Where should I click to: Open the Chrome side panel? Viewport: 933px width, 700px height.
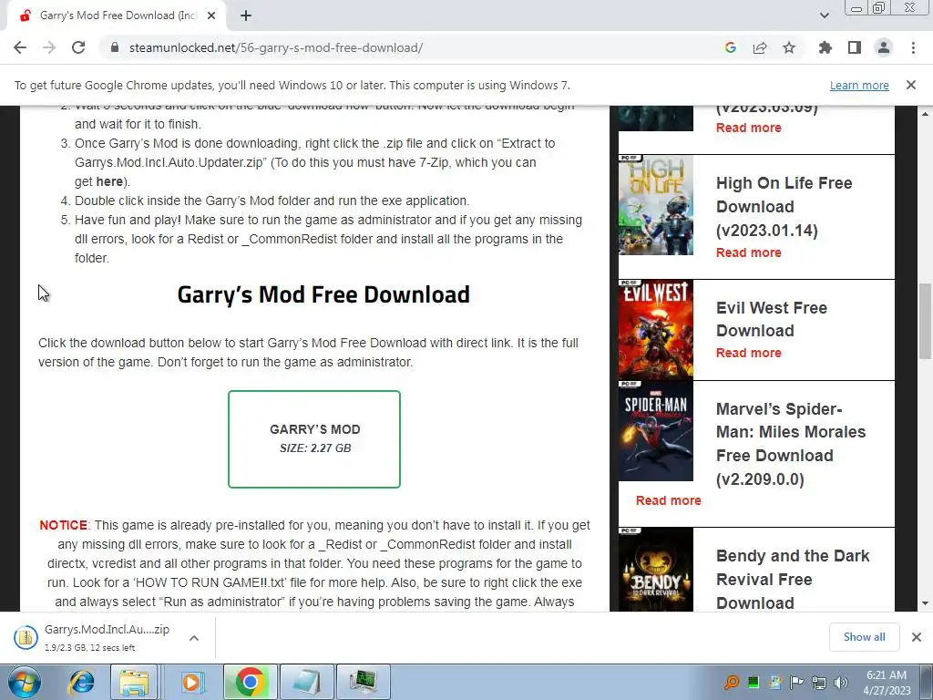click(x=855, y=47)
